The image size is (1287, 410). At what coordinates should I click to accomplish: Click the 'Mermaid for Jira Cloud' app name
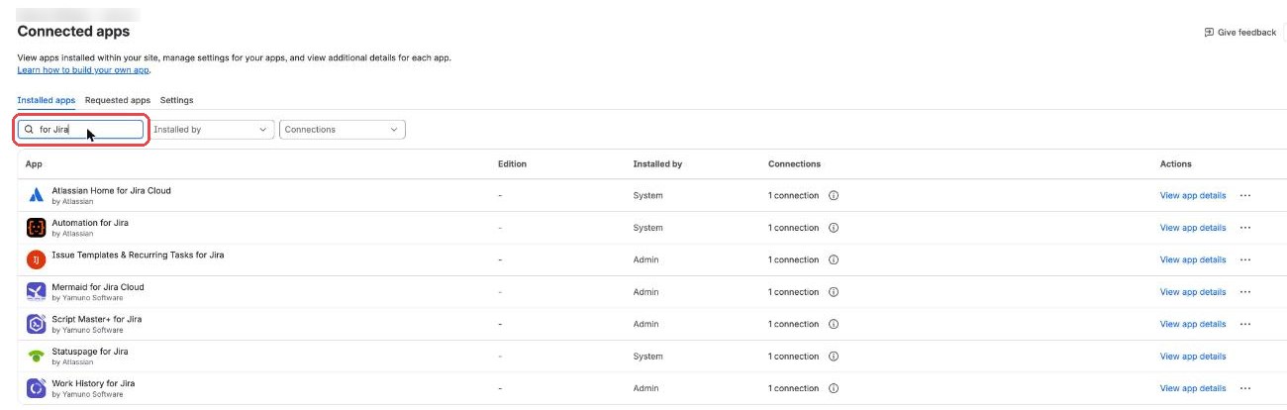[x=98, y=287]
